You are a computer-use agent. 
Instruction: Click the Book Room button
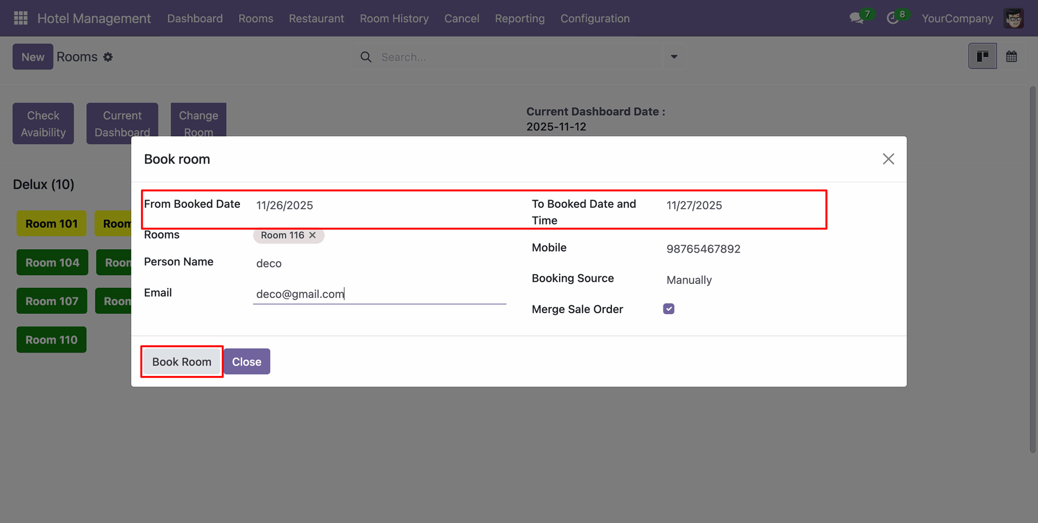pos(182,362)
